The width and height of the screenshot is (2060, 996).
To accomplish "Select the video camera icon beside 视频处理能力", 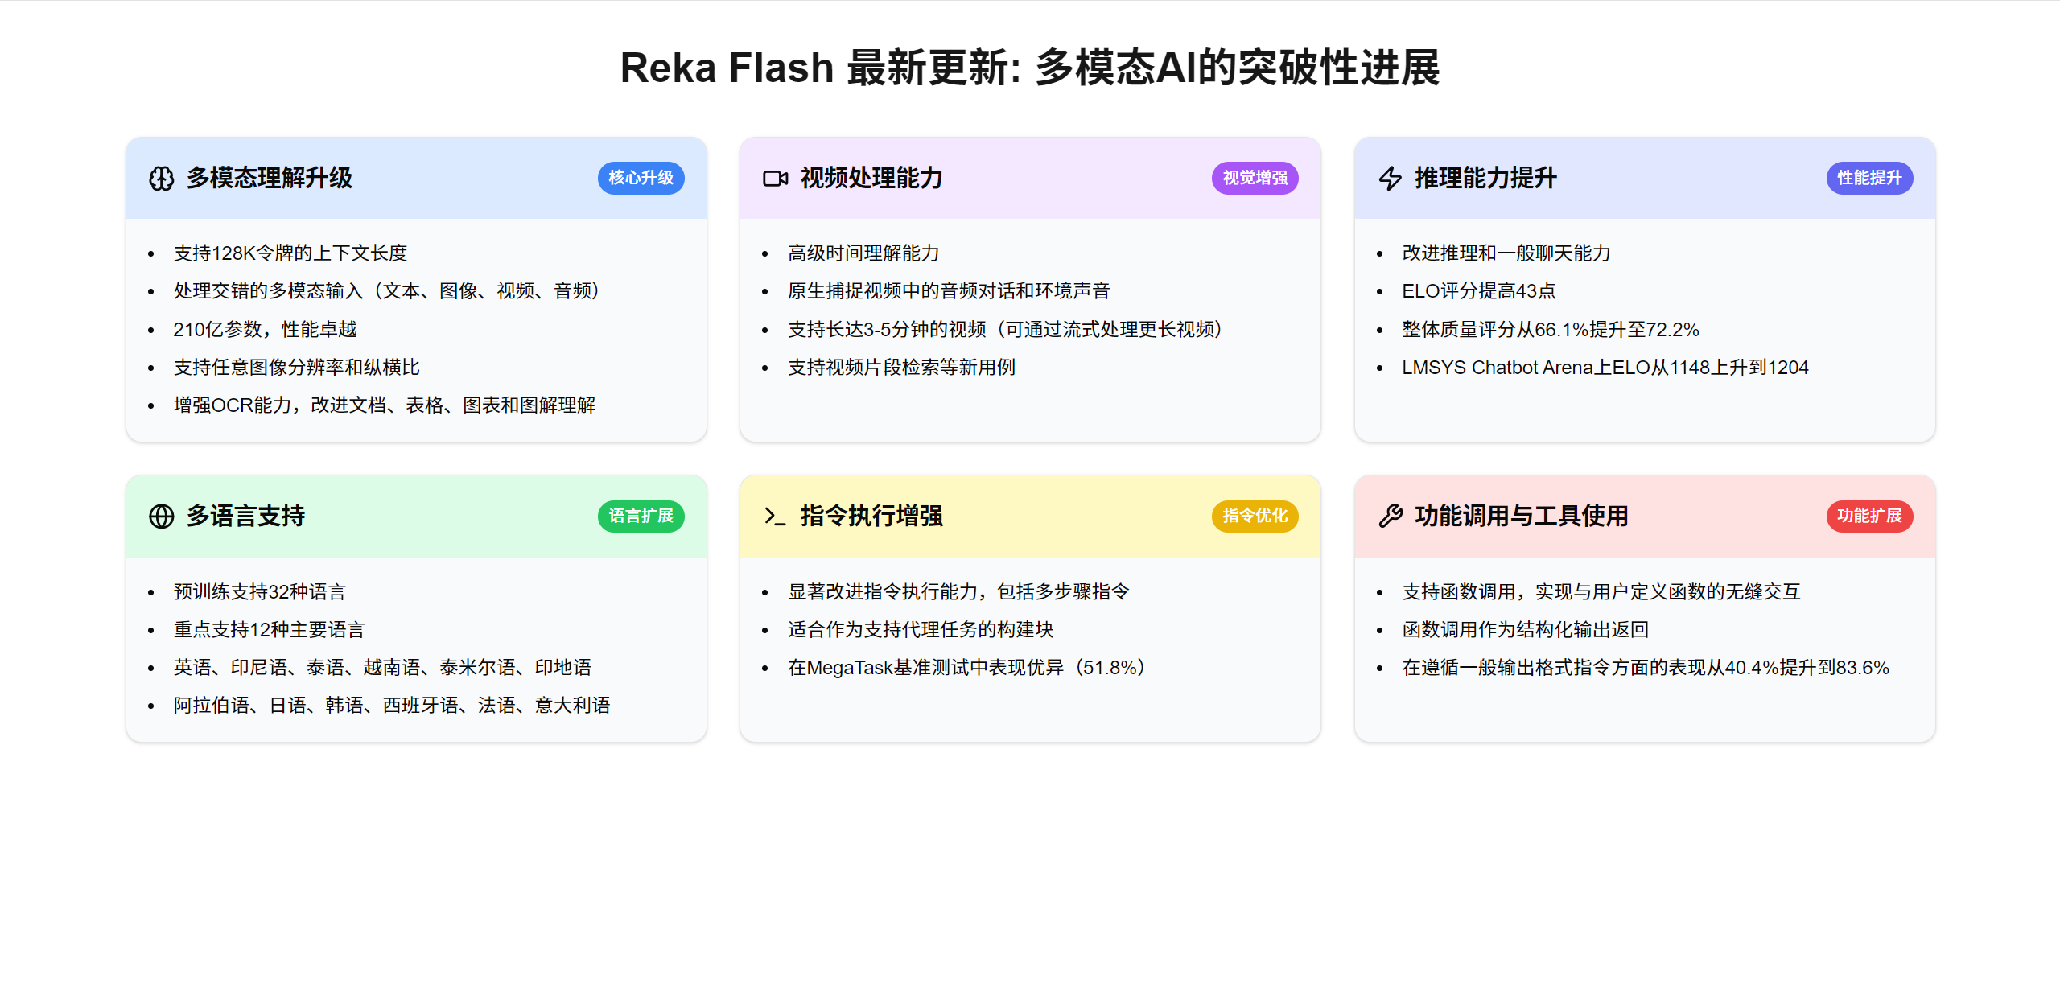I will pyautogui.click(x=774, y=179).
